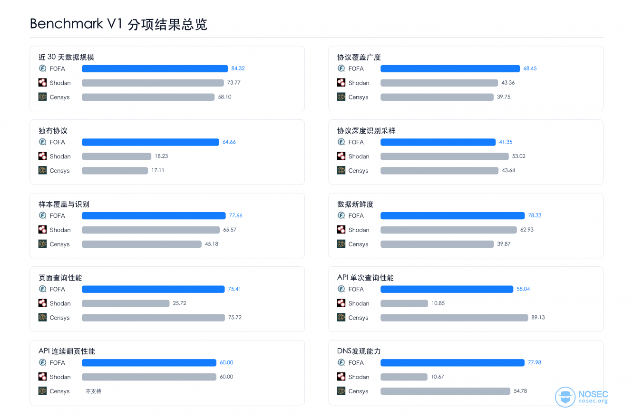The width and height of the screenshot is (633, 419).
Task: Click the Censys icon under 近 30 天数据规模
Action: click(x=42, y=97)
